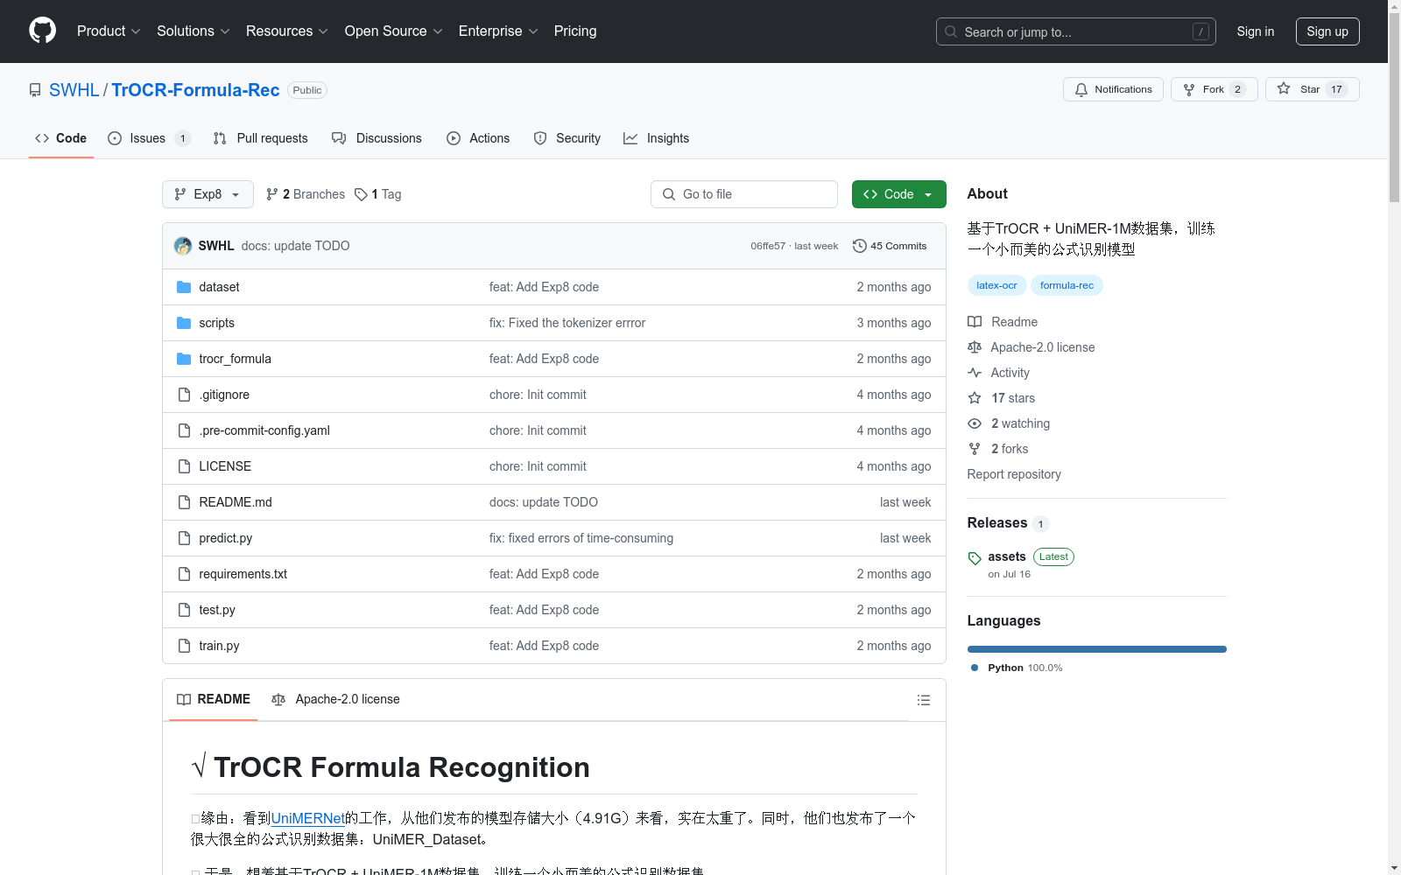Switch to the Insights tab
Viewport: 1401px width, 875px height.
tap(657, 138)
